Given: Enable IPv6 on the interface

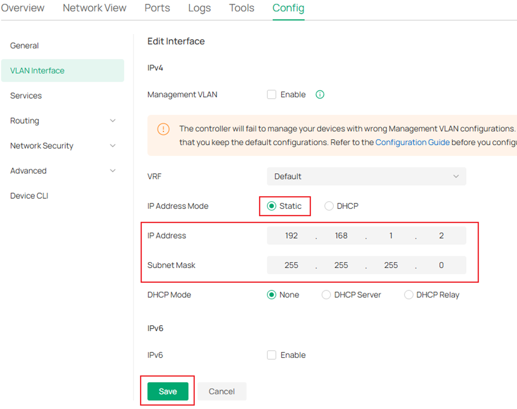Looking at the screenshot, I should click(x=271, y=355).
